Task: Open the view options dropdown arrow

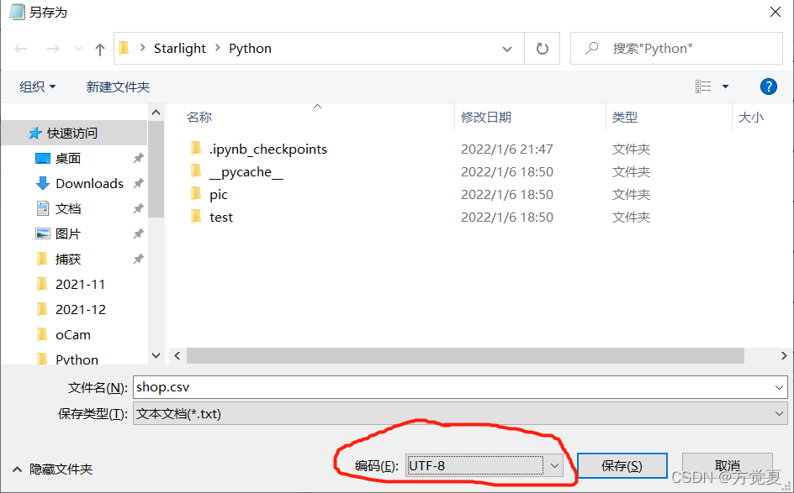Action: 725,87
